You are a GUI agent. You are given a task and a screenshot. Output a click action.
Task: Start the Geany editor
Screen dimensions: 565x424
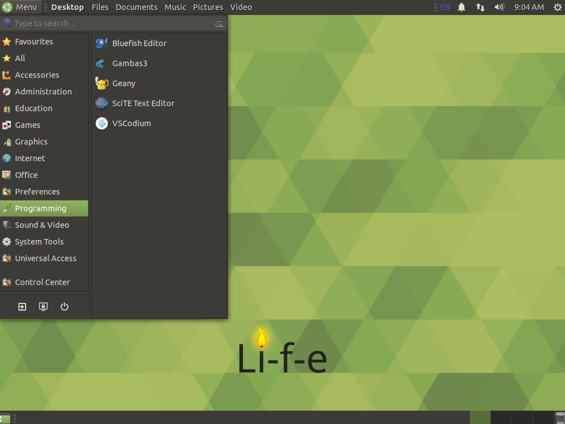click(x=159, y=83)
